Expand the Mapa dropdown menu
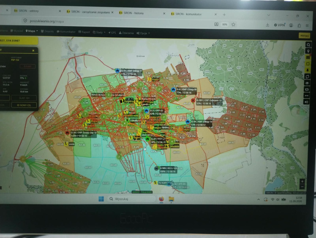The height and width of the screenshot is (238, 316). (x=32, y=31)
